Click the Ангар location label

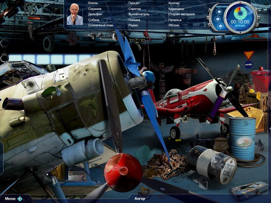click(x=140, y=198)
